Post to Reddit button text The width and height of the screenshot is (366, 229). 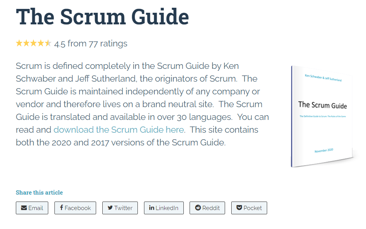click(x=211, y=208)
